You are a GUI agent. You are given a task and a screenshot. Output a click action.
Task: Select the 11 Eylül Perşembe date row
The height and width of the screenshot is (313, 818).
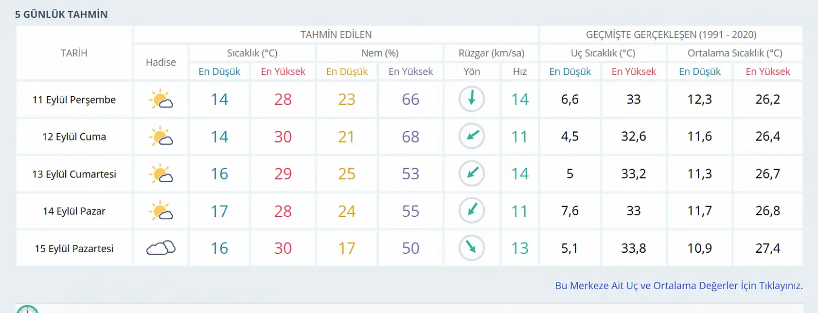click(x=74, y=99)
